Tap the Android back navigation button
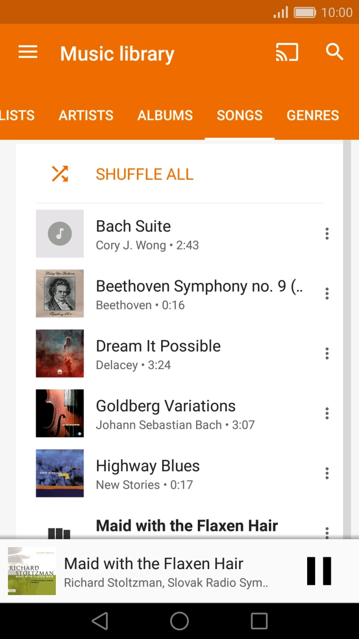Viewport: 359px width, 639px height. pyautogui.click(x=100, y=622)
